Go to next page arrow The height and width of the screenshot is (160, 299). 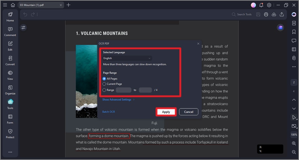click(x=294, y=109)
